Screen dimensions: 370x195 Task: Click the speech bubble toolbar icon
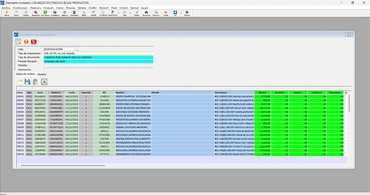pos(124,12)
